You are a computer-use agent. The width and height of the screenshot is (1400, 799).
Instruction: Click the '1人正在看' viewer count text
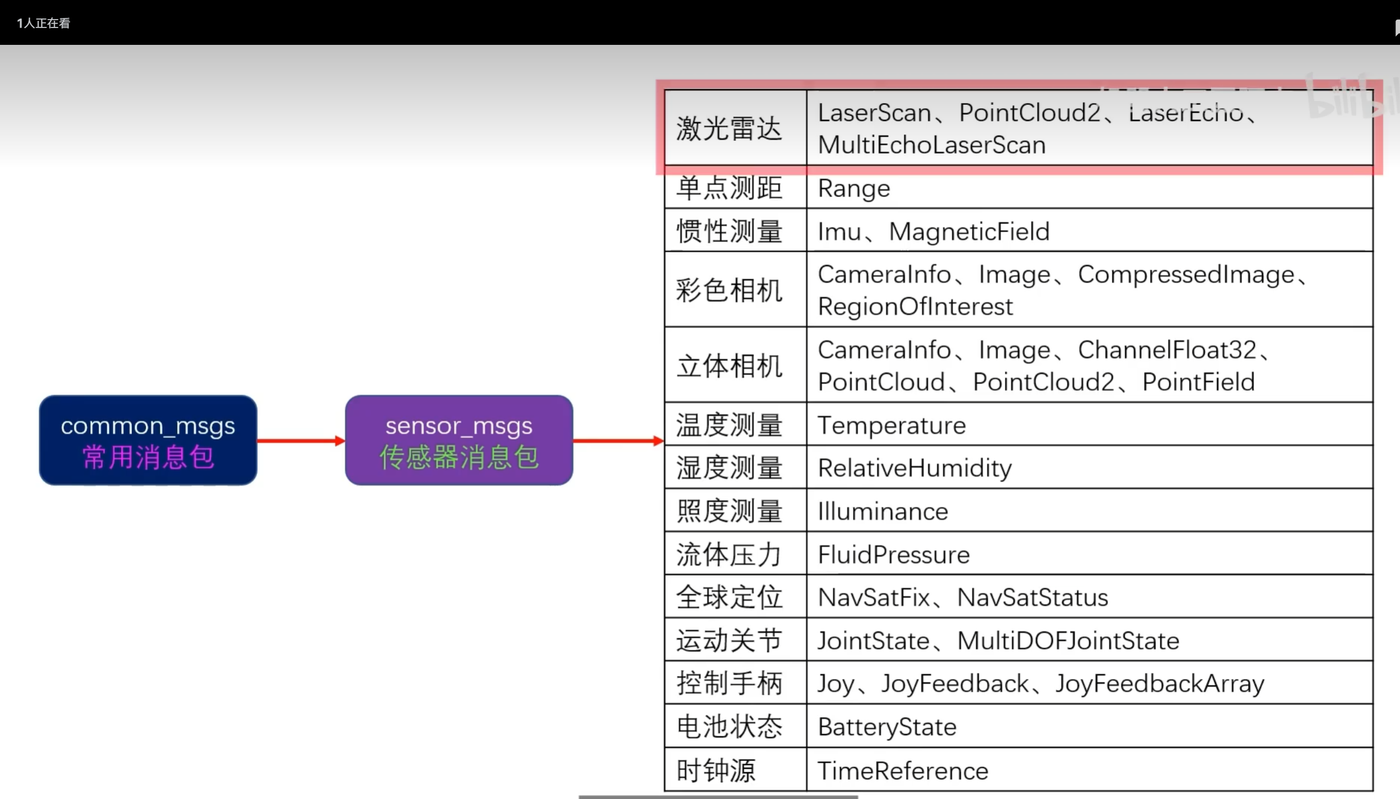(43, 23)
